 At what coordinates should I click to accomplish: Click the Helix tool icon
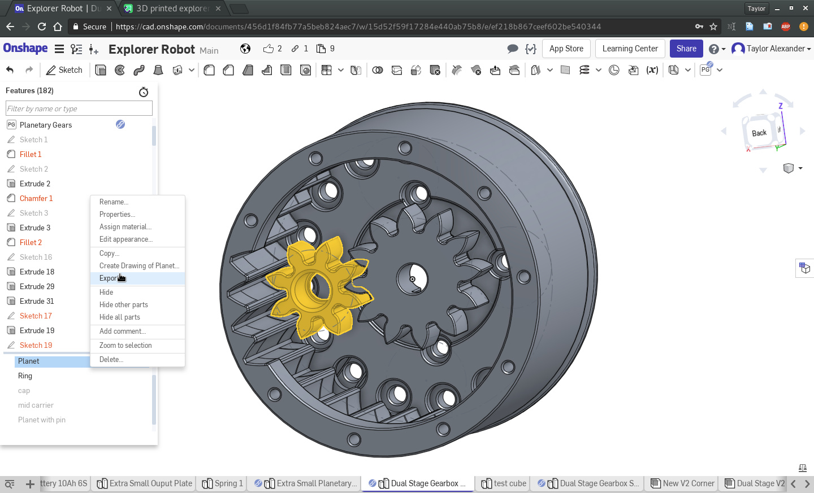coord(584,70)
